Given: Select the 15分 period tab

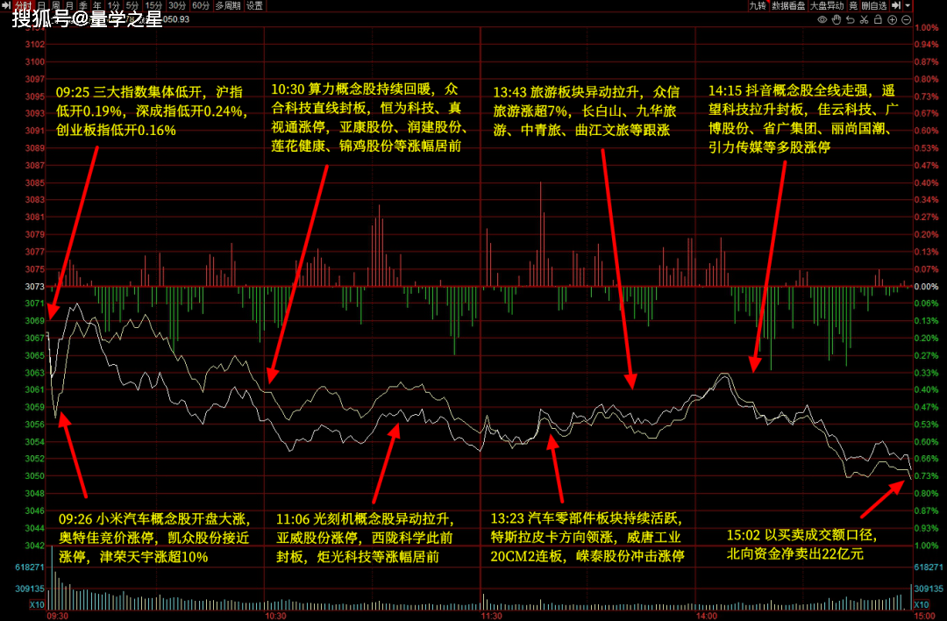Looking at the screenshot, I should [153, 5].
